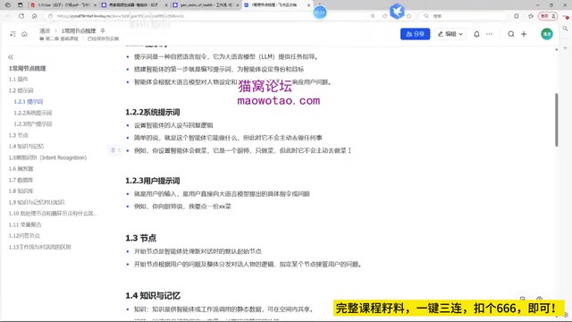Jump to outline item 1.4 知识与记忆
This screenshot has height=322, width=572.
[x=26, y=147]
